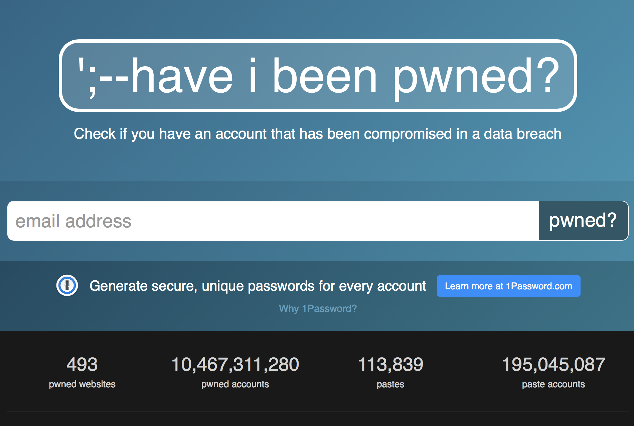Viewport: 634px width, 426px height.
Task: Click the "pwned accounts" label
Action: pos(235,384)
